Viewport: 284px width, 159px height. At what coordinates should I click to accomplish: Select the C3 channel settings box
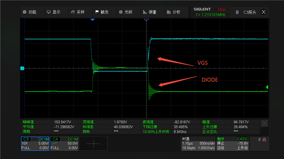(x=35, y=144)
